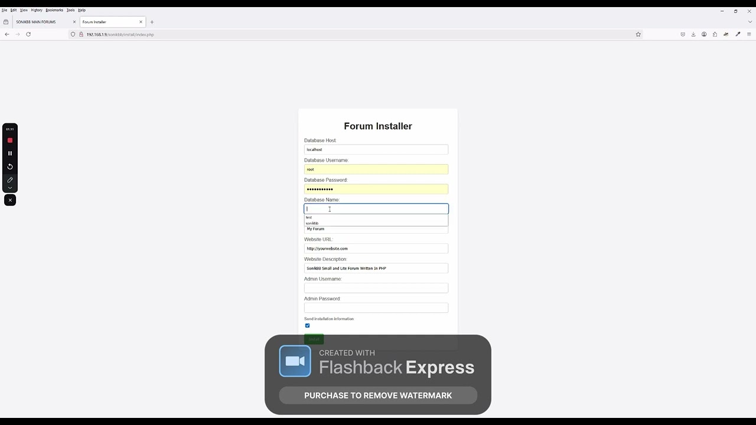Pause the screen recording
Viewport: 756px width, 425px height.
10,153
